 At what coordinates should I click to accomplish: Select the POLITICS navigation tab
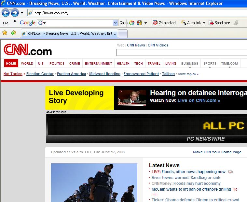57,64
